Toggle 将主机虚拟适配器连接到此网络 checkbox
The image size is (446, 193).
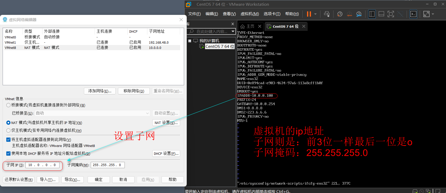(8, 140)
